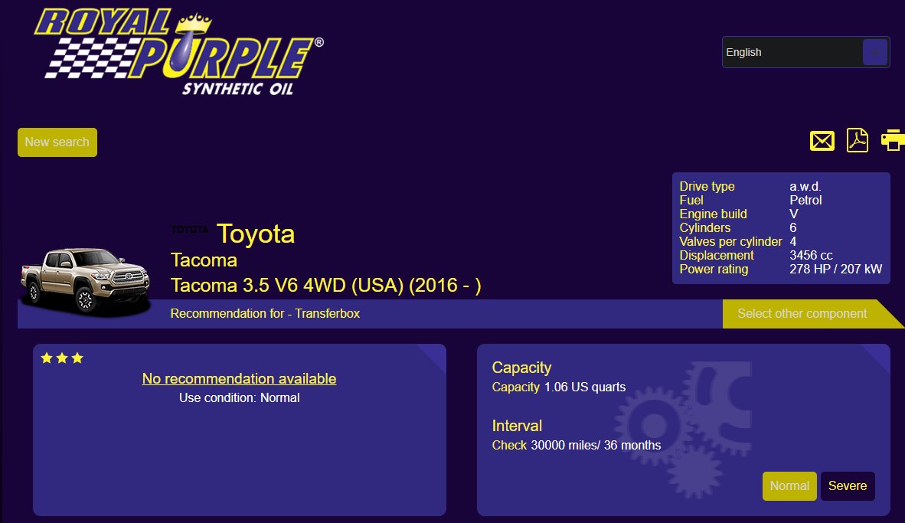This screenshot has height=523, width=905.
Task: Export the recommendation as PDF
Action: click(857, 141)
